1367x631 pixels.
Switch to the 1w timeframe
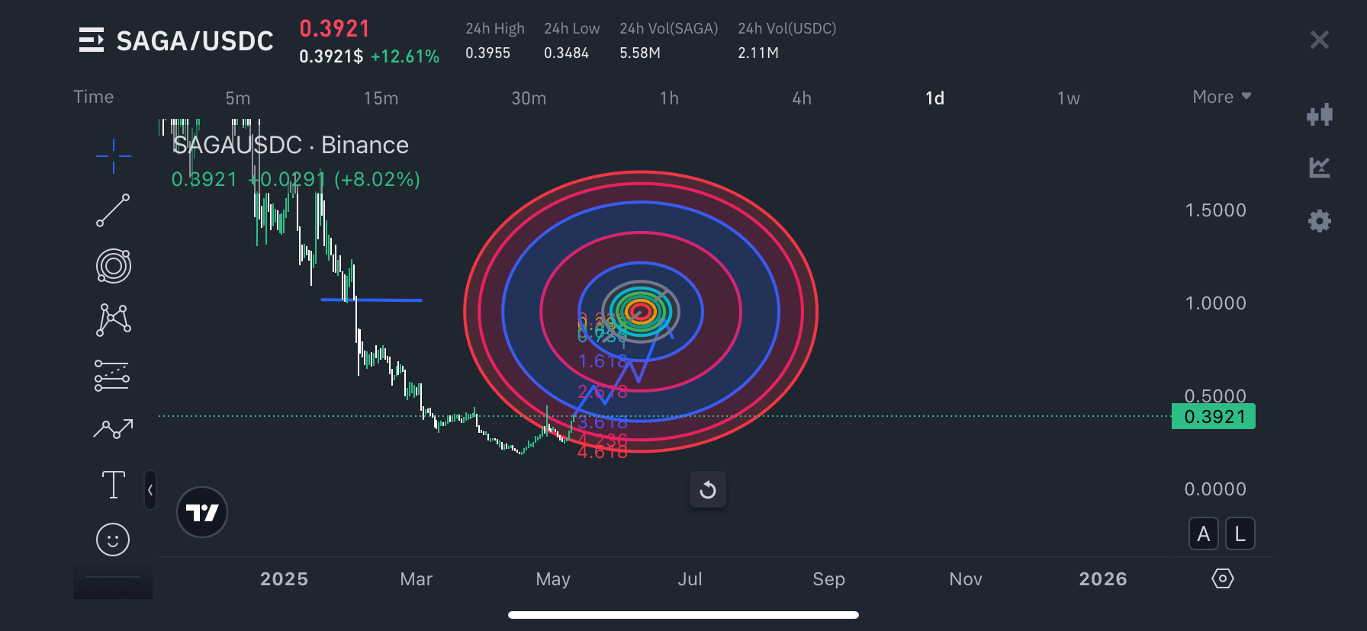(x=1068, y=98)
